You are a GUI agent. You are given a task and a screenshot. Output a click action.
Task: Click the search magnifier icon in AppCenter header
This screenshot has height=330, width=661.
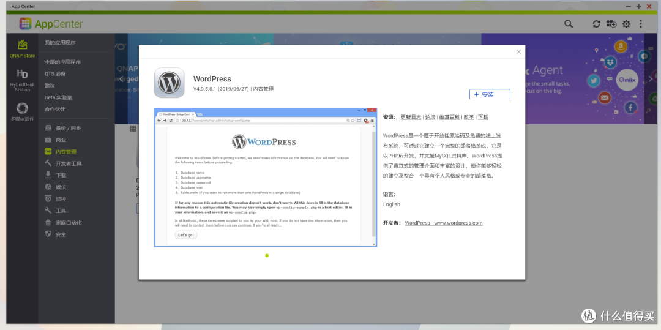[569, 24]
